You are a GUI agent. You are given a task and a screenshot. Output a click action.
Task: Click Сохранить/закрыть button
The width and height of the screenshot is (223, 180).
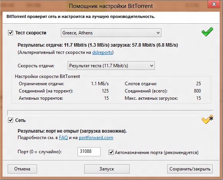(x=190, y=169)
